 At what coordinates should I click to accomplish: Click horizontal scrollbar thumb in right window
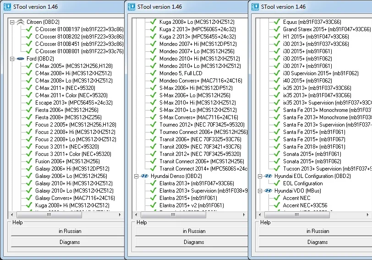point(297,215)
